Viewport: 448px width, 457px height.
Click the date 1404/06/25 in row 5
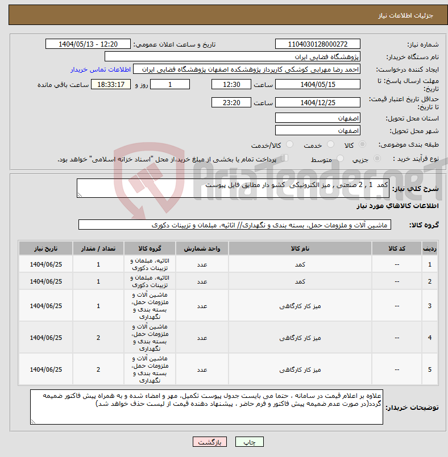(45, 369)
